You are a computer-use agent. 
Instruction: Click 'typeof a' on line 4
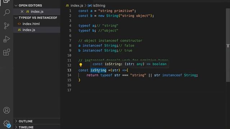click(86, 26)
